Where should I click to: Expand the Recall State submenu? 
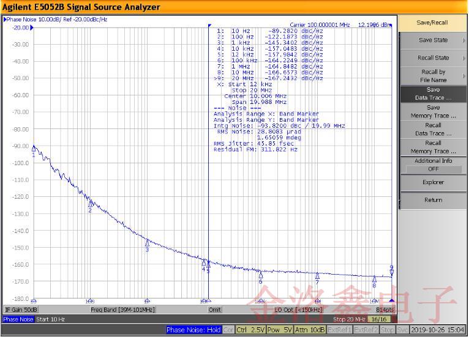tap(433, 58)
